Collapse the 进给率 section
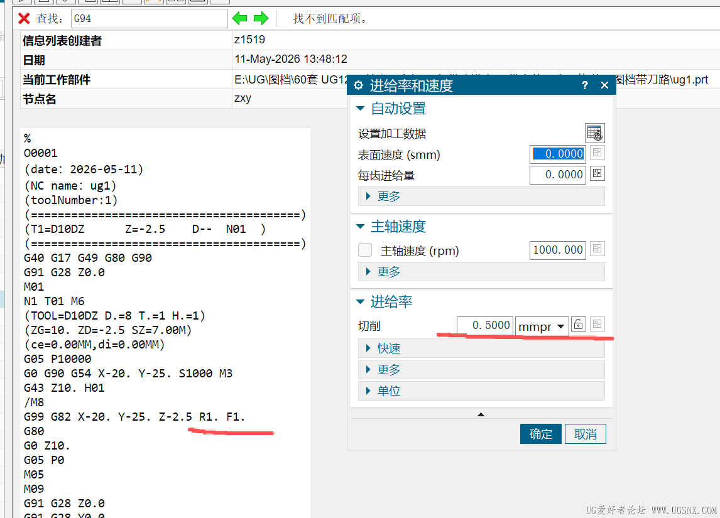 point(361,302)
